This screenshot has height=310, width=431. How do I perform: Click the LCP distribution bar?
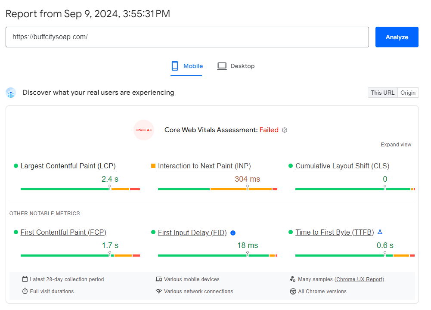(x=80, y=189)
